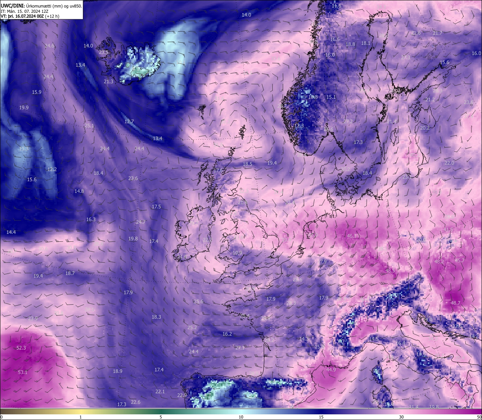Click the 18.7 value on the map
Image resolution: width=482 pixels, height=420 pixels.
coord(70,273)
